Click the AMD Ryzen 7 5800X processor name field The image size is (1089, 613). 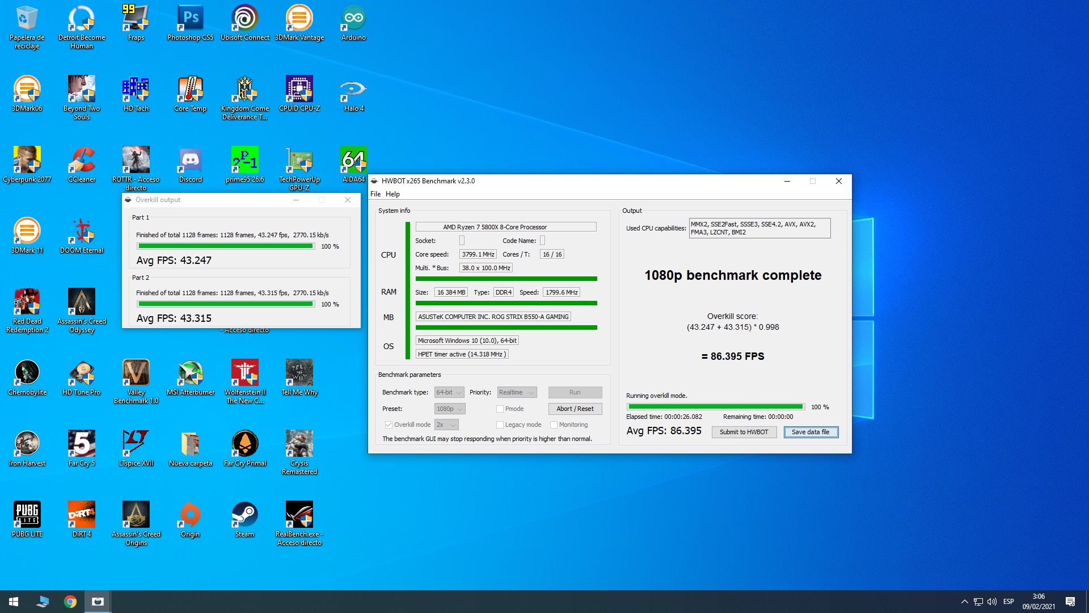506,227
